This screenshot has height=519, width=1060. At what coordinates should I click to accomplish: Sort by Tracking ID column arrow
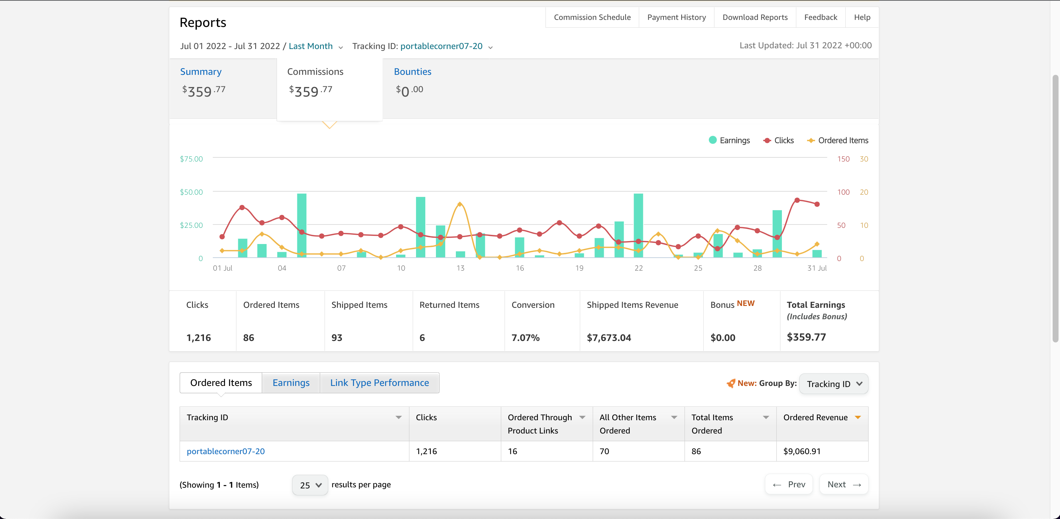coord(398,417)
